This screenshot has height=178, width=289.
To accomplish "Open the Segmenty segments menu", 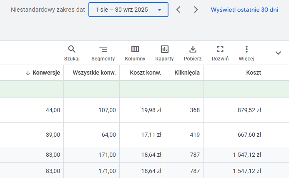I will pos(103,53).
